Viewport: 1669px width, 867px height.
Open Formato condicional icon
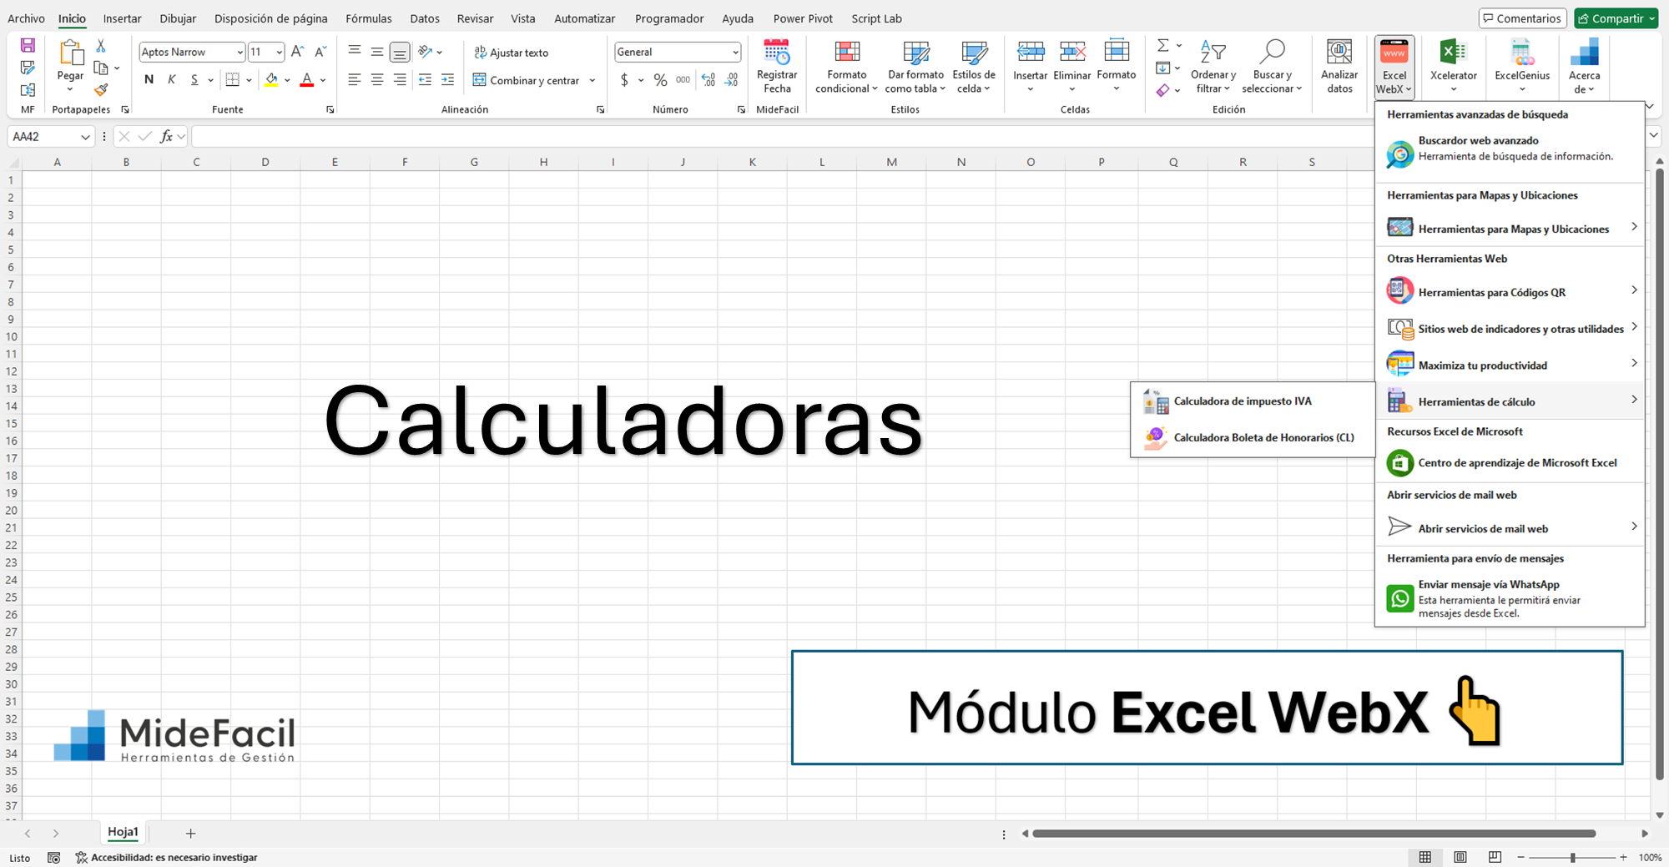pyautogui.click(x=847, y=52)
